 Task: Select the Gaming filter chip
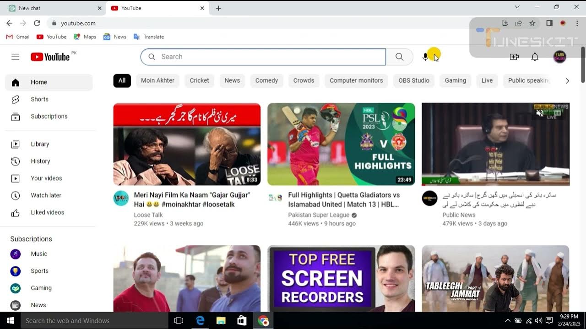[455, 80]
